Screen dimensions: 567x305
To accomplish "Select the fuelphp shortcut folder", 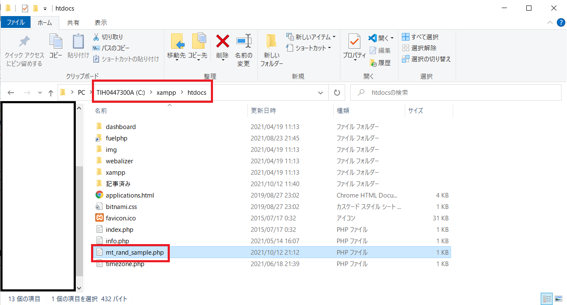I will tap(116, 138).
